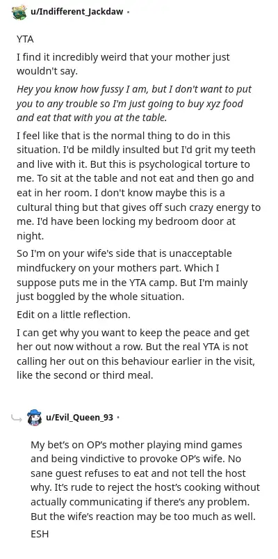
Task: Select the "YTA" verdict at the comment top
Action: [25, 39]
